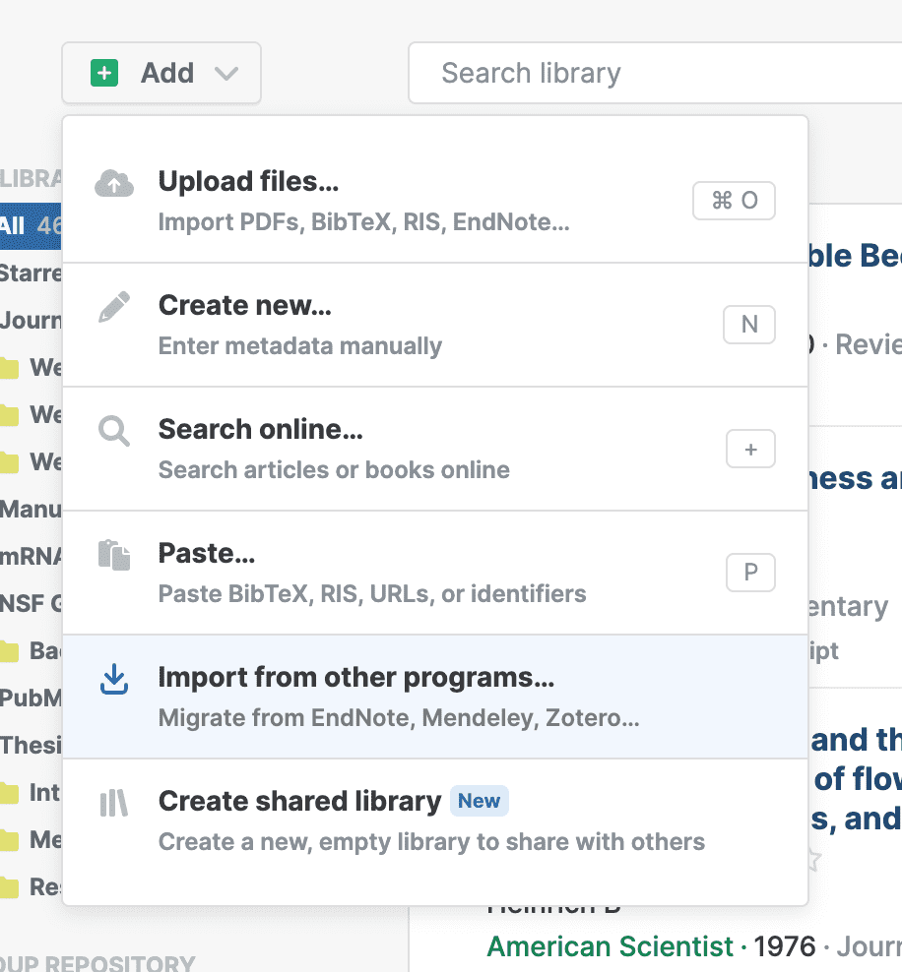The image size is (902, 972).
Task: Choose Import from other programs
Action: coord(356,679)
